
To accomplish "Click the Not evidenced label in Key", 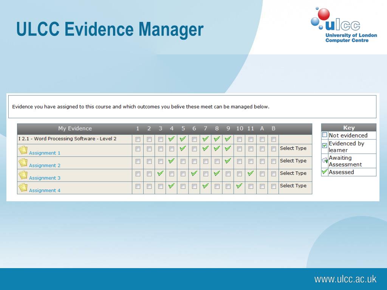I will click(348, 136).
